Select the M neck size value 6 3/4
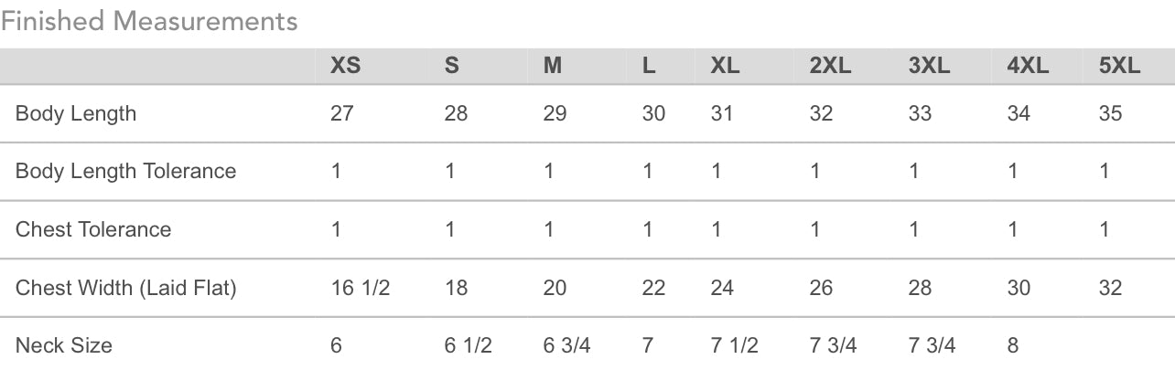The height and width of the screenshot is (391, 1175). point(566,345)
